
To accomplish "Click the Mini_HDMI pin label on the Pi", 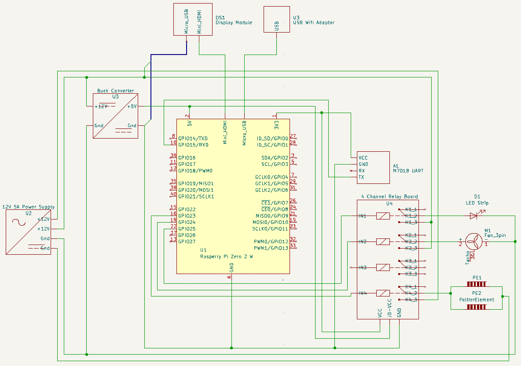I will (x=225, y=132).
